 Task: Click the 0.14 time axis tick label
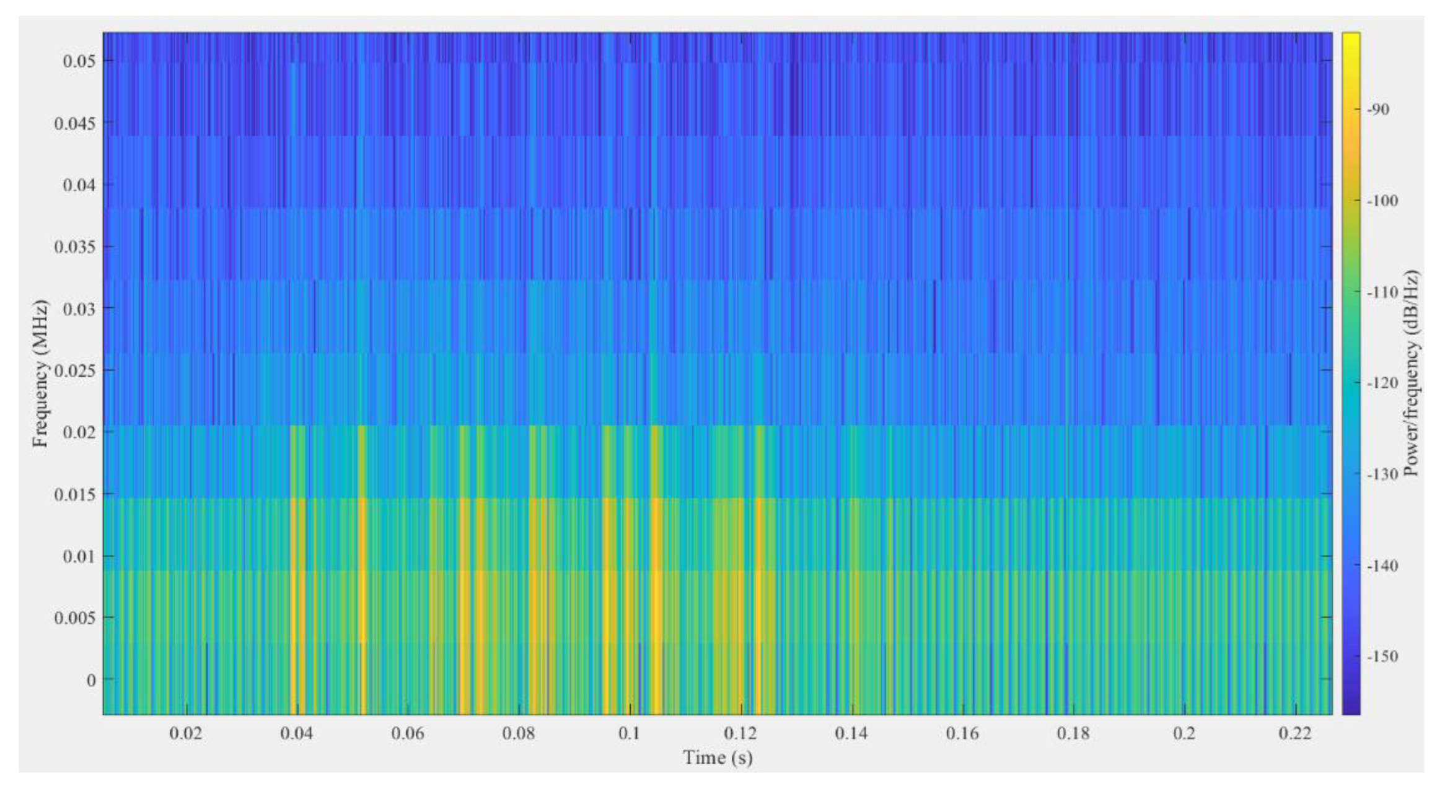851,733
